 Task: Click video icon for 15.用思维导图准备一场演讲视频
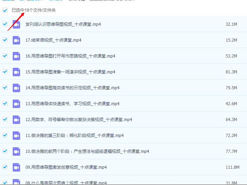[16, 72]
